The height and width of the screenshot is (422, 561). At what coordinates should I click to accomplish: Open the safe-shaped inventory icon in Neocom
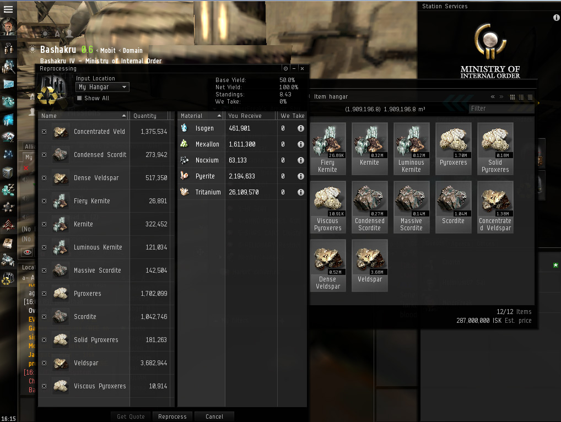(8, 173)
